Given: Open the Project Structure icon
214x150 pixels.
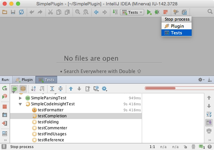Looking at the screenshot, I should click(x=184, y=12).
